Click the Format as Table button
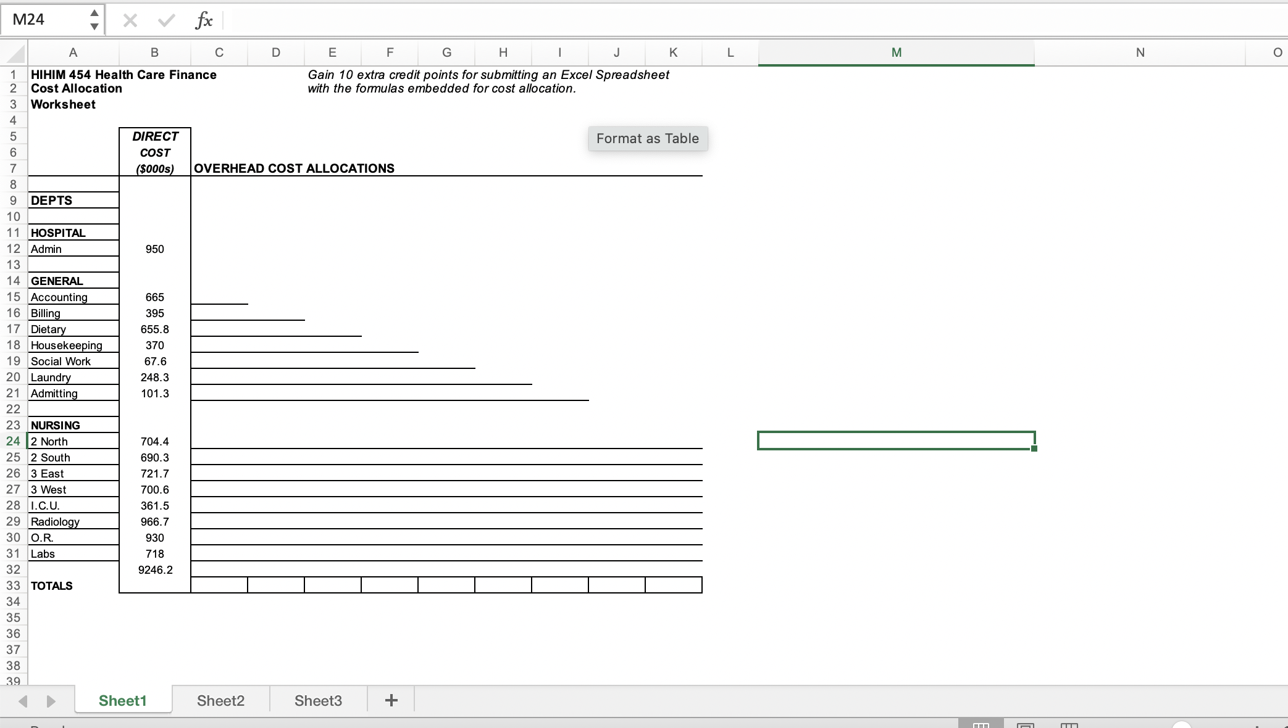Image resolution: width=1288 pixels, height=728 pixels. (647, 138)
